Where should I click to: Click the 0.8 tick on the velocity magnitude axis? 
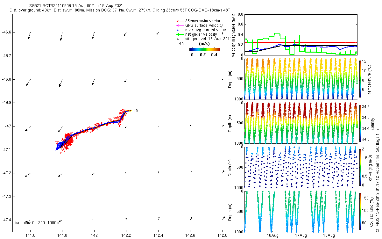tap(241, 14)
